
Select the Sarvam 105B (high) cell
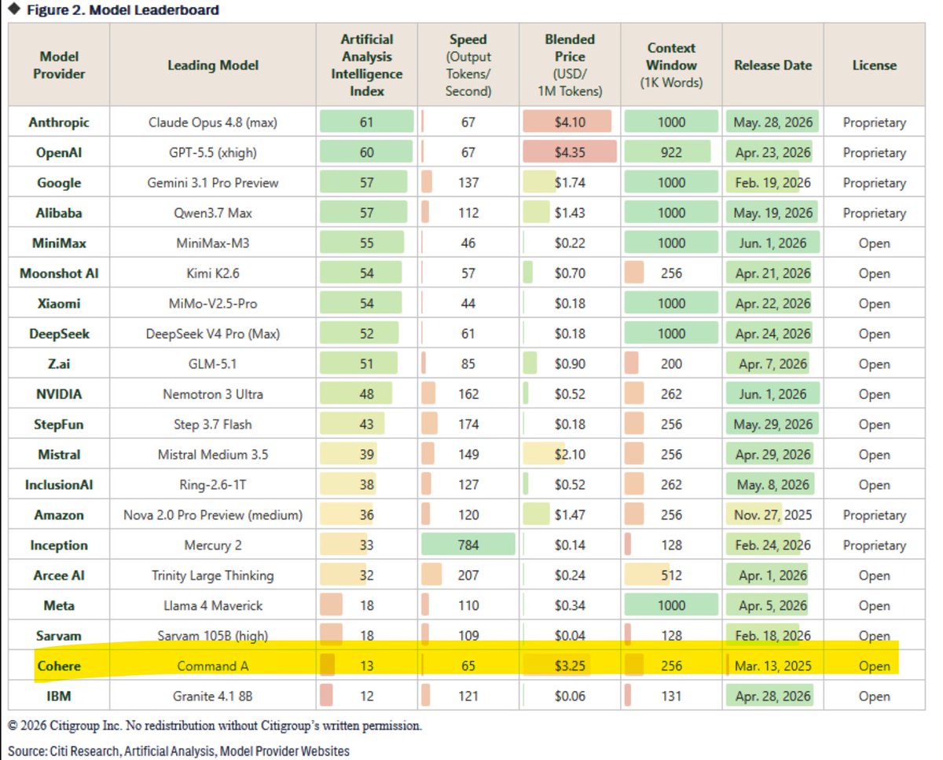tap(213, 636)
